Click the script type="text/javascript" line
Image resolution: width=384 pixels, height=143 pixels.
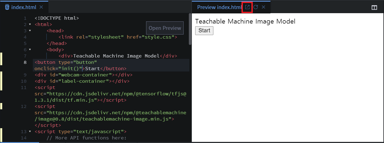[80, 131]
